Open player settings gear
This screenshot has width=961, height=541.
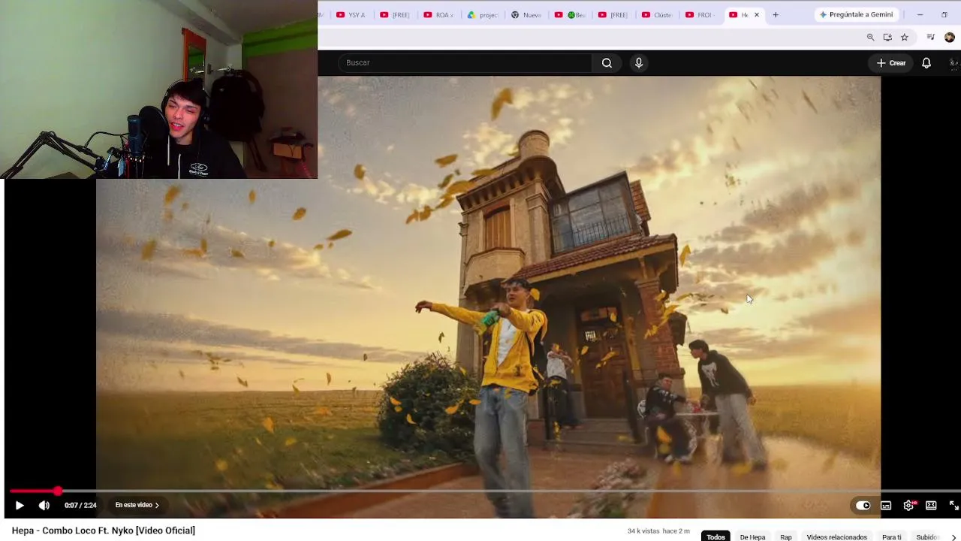tap(908, 506)
